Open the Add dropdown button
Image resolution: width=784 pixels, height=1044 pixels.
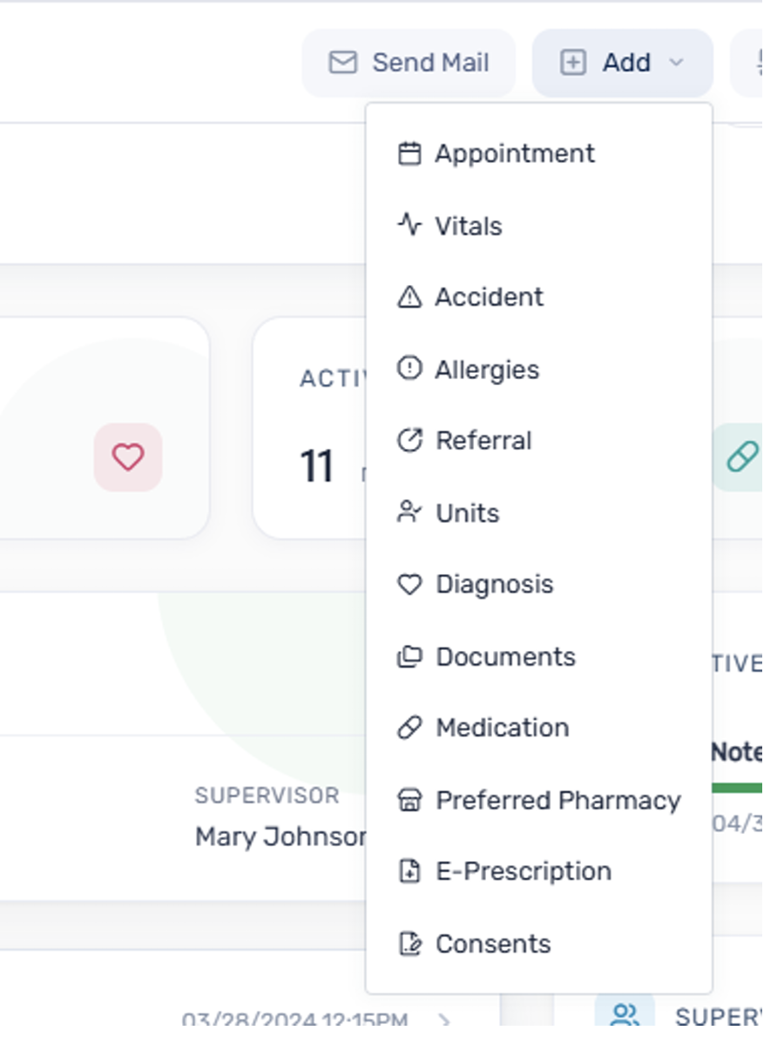[622, 63]
